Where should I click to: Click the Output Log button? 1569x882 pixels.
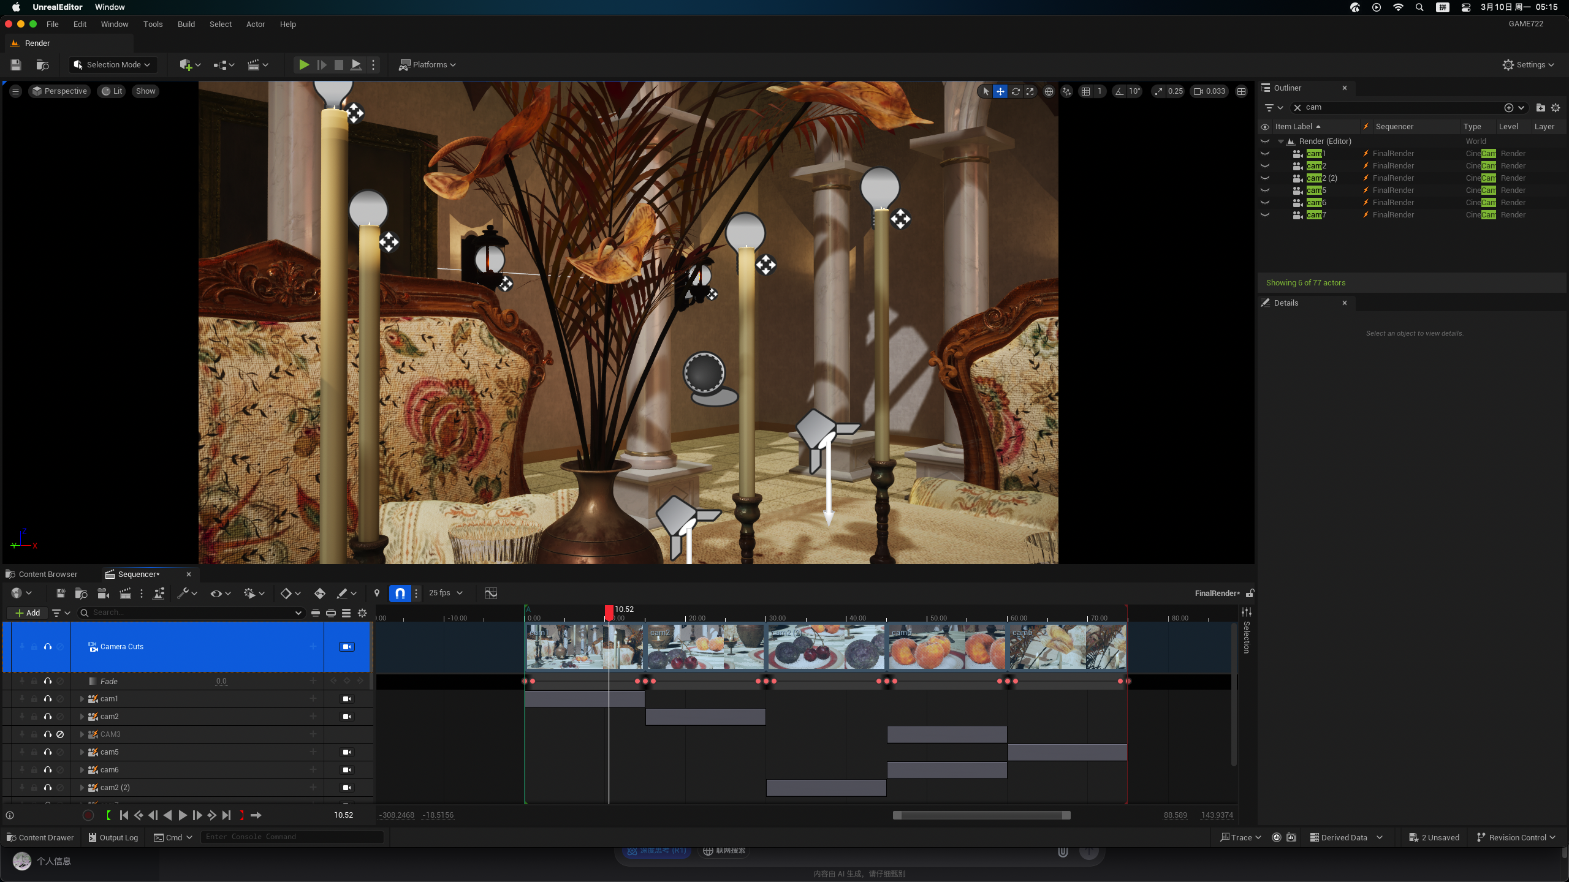coord(113,837)
